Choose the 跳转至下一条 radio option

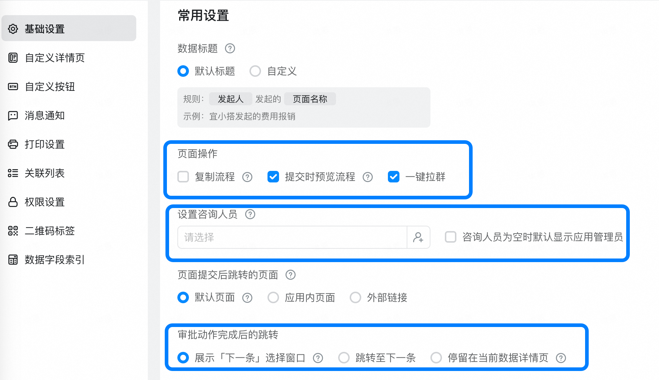coord(344,358)
